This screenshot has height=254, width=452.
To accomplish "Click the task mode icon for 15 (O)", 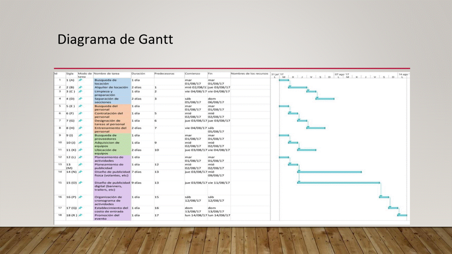I will (80, 182).
